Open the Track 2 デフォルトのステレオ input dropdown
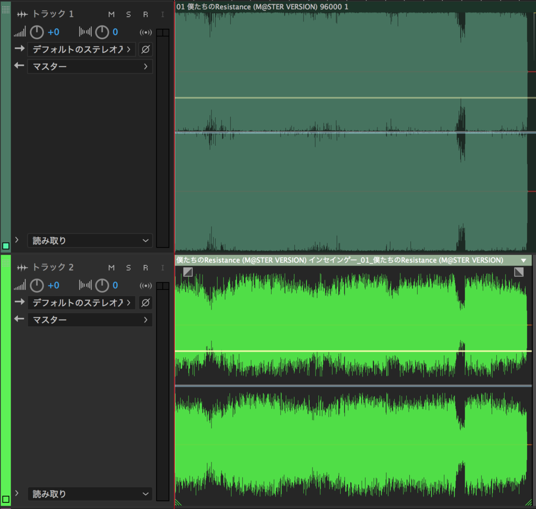The width and height of the screenshot is (536, 509). 82,303
